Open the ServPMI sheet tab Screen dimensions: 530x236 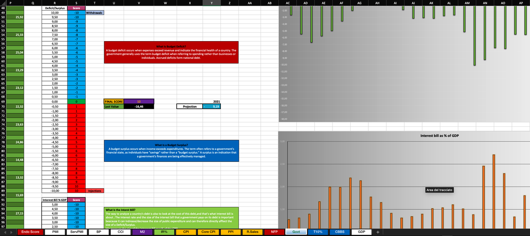click(77, 232)
